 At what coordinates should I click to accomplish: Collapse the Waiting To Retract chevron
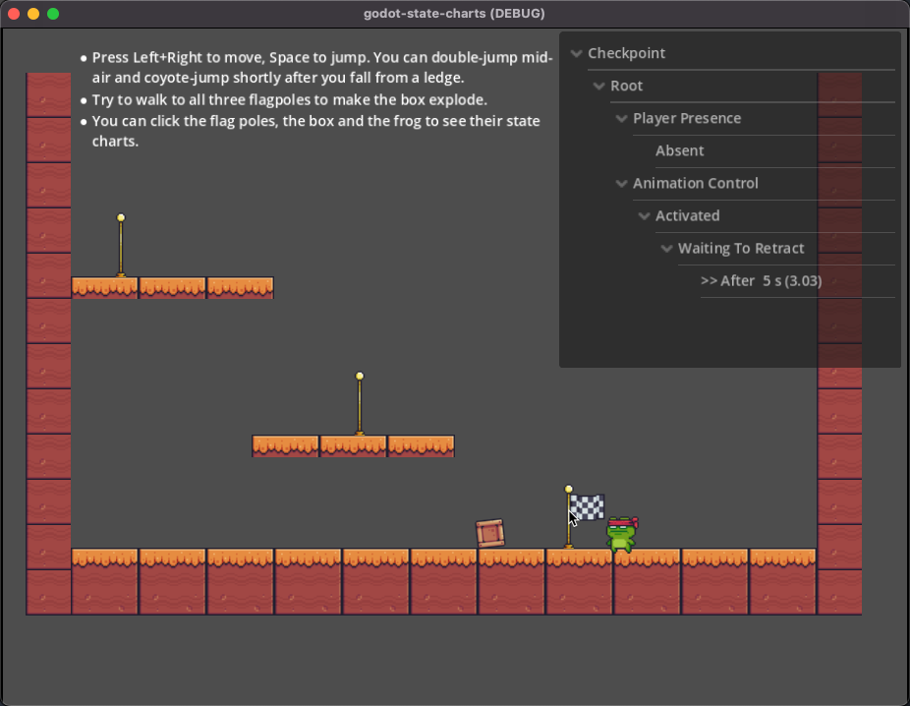(x=667, y=249)
